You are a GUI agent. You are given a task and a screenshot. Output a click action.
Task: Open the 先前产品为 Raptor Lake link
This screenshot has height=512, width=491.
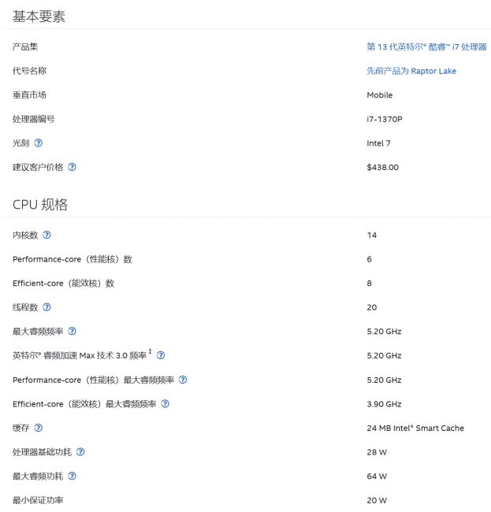point(411,71)
